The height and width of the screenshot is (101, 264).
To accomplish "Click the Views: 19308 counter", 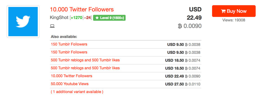I will pyautogui.click(x=234, y=20).
